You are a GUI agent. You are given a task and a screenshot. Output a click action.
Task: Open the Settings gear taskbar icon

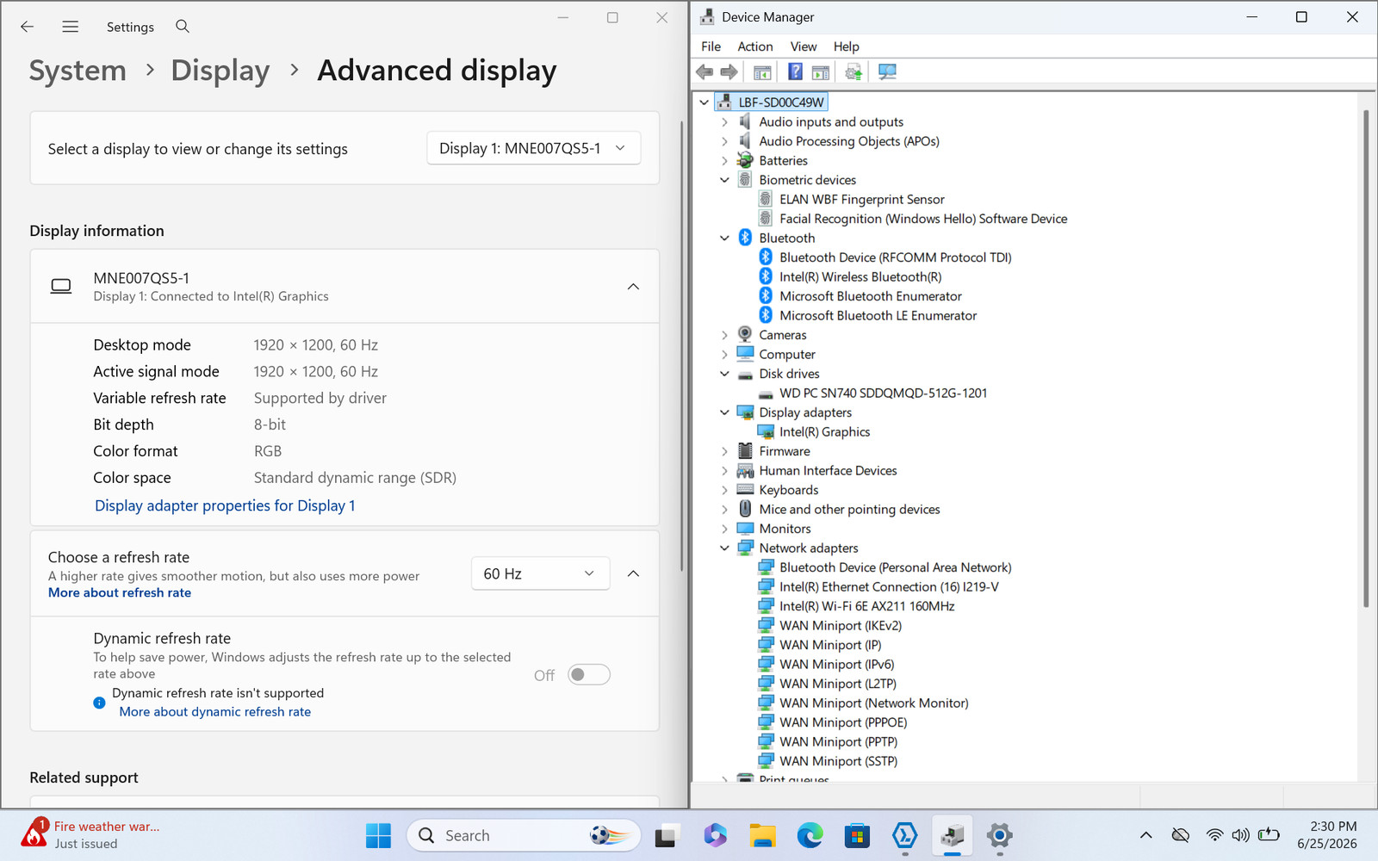999,835
